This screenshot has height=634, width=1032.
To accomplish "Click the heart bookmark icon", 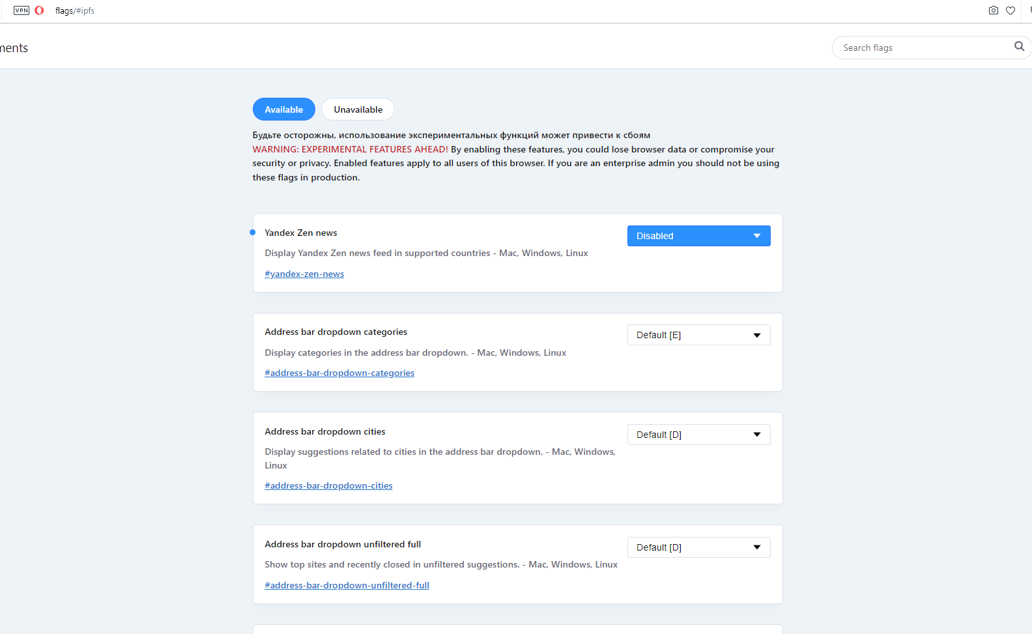I will click(x=1010, y=10).
